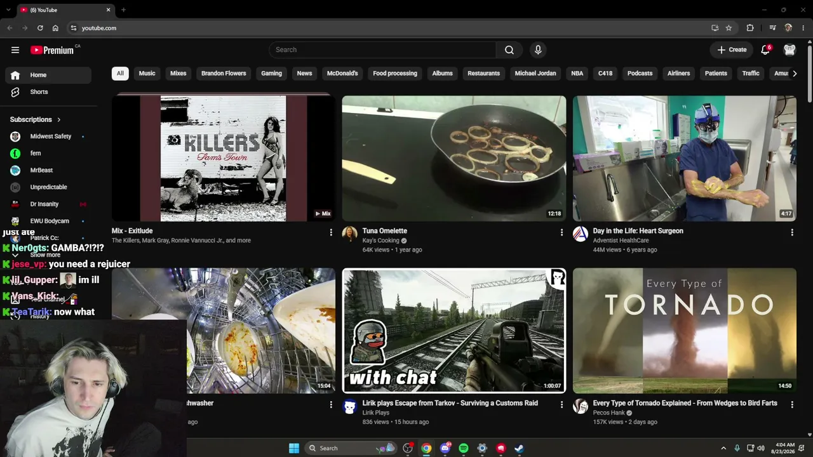
Task: Open the Chrome profile avatar
Action: pyautogui.click(x=788, y=28)
